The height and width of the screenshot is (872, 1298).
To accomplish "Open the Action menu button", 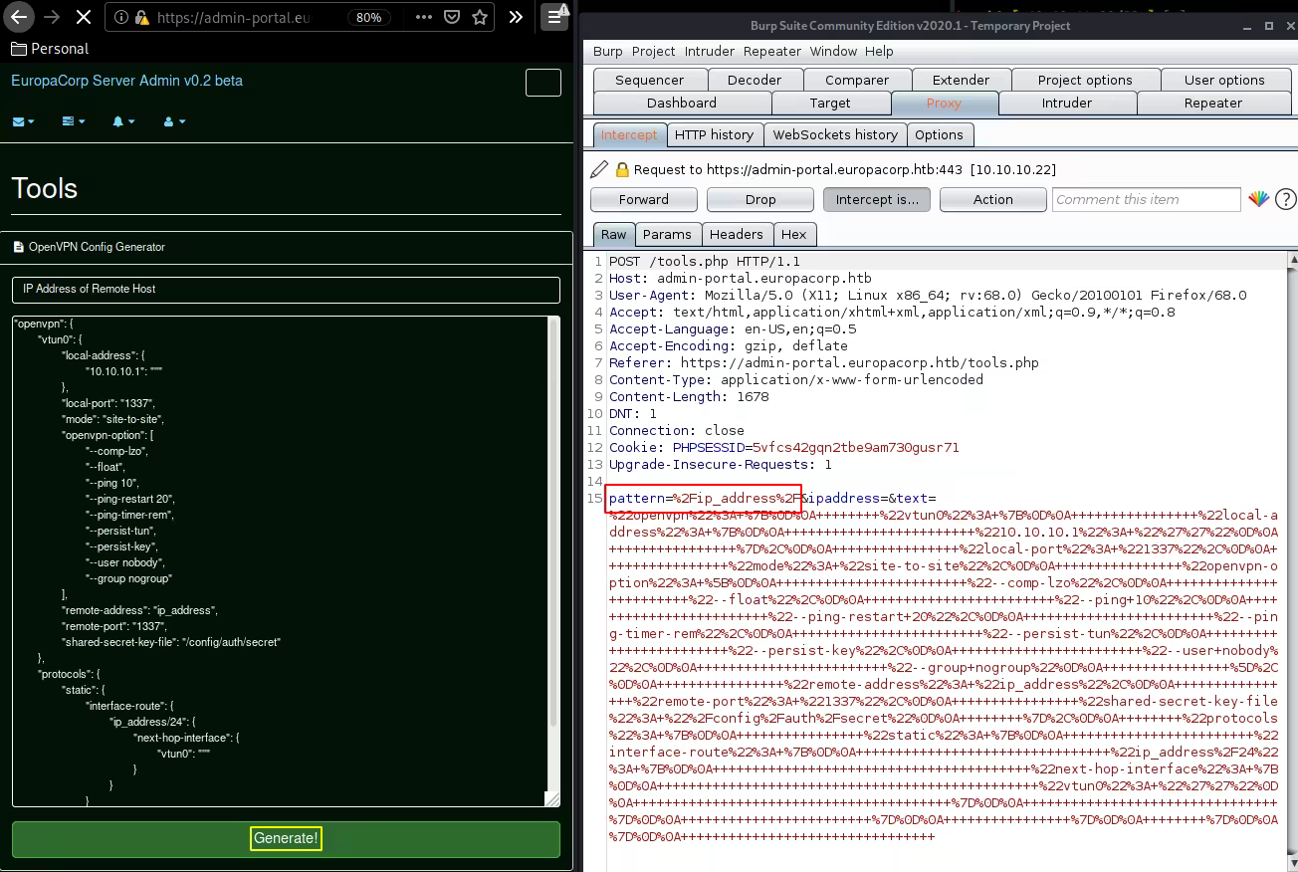I will tap(992, 199).
